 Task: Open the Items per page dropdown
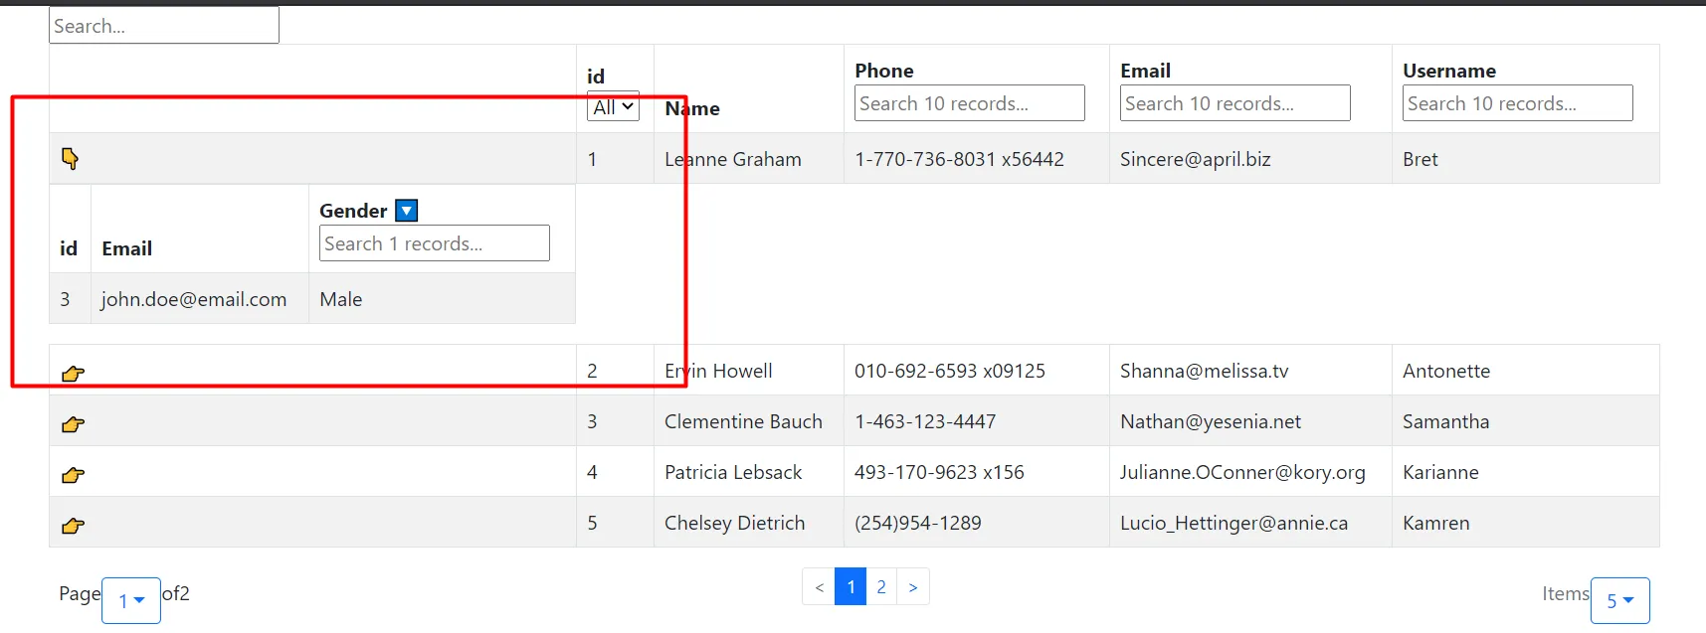[x=1619, y=600]
